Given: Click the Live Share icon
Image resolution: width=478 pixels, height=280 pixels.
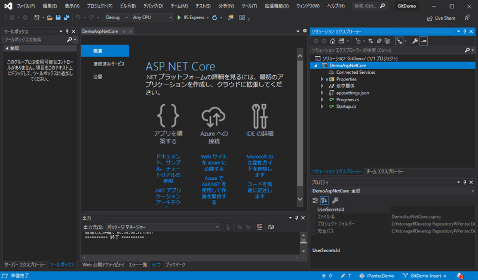Looking at the screenshot, I should [430, 18].
